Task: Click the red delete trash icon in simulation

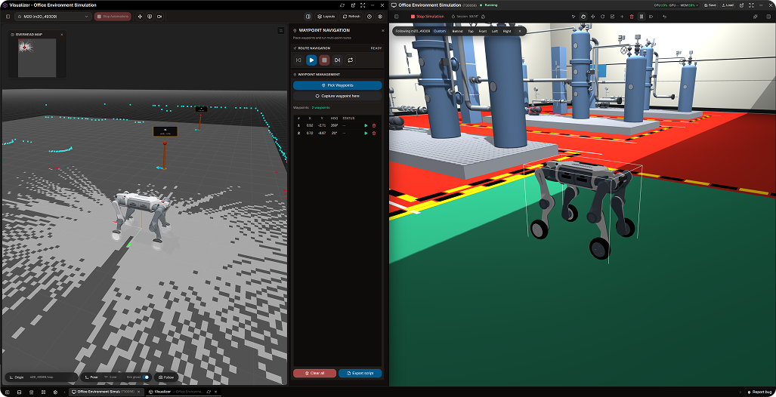Action: pos(632,17)
